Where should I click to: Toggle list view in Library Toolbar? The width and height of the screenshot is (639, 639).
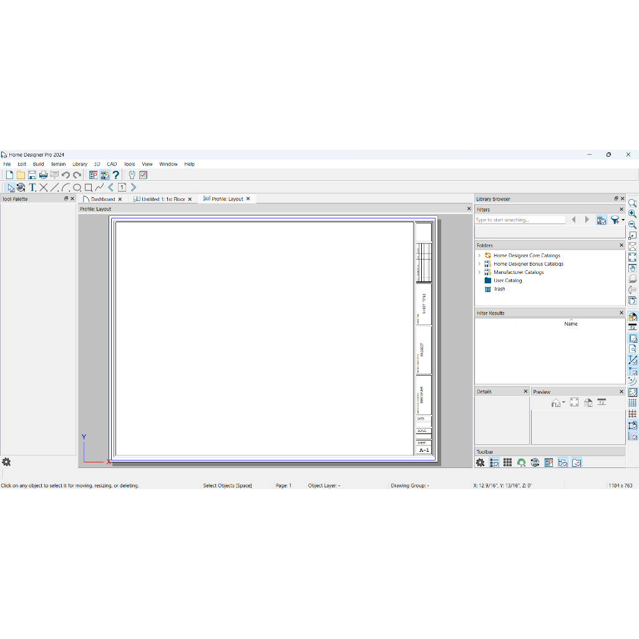point(494,462)
